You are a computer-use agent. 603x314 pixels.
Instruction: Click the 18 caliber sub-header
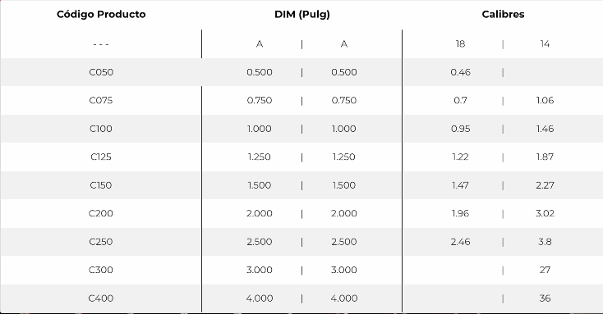point(460,43)
